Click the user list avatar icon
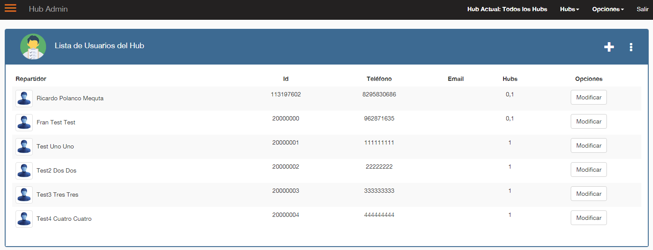The height and width of the screenshot is (250, 653). (x=33, y=46)
